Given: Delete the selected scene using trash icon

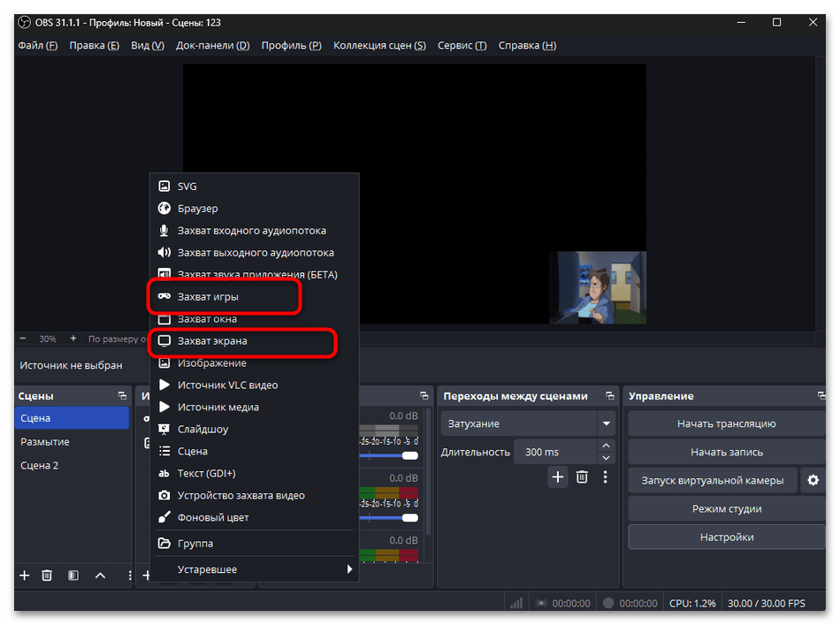Looking at the screenshot, I should coord(48,575).
